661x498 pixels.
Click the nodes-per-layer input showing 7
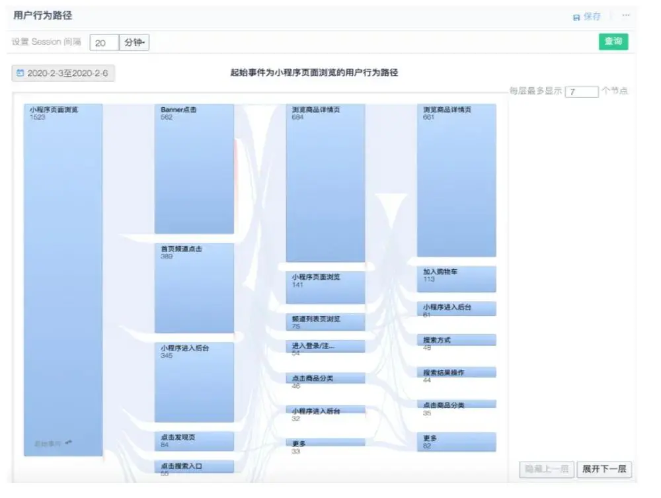pyautogui.click(x=582, y=91)
